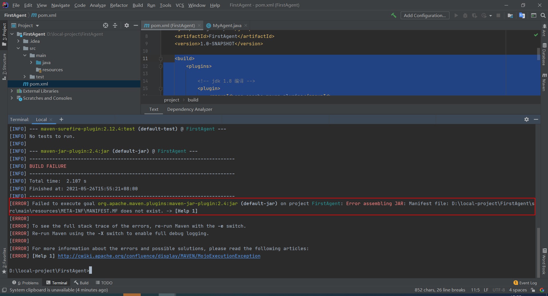548x296 pixels.
Task: Open the Problems tool window button
Action: [x=26, y=283]
